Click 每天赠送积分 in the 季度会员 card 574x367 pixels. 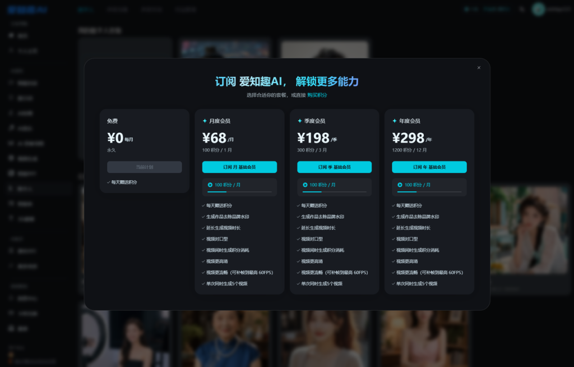pos(314,206)
